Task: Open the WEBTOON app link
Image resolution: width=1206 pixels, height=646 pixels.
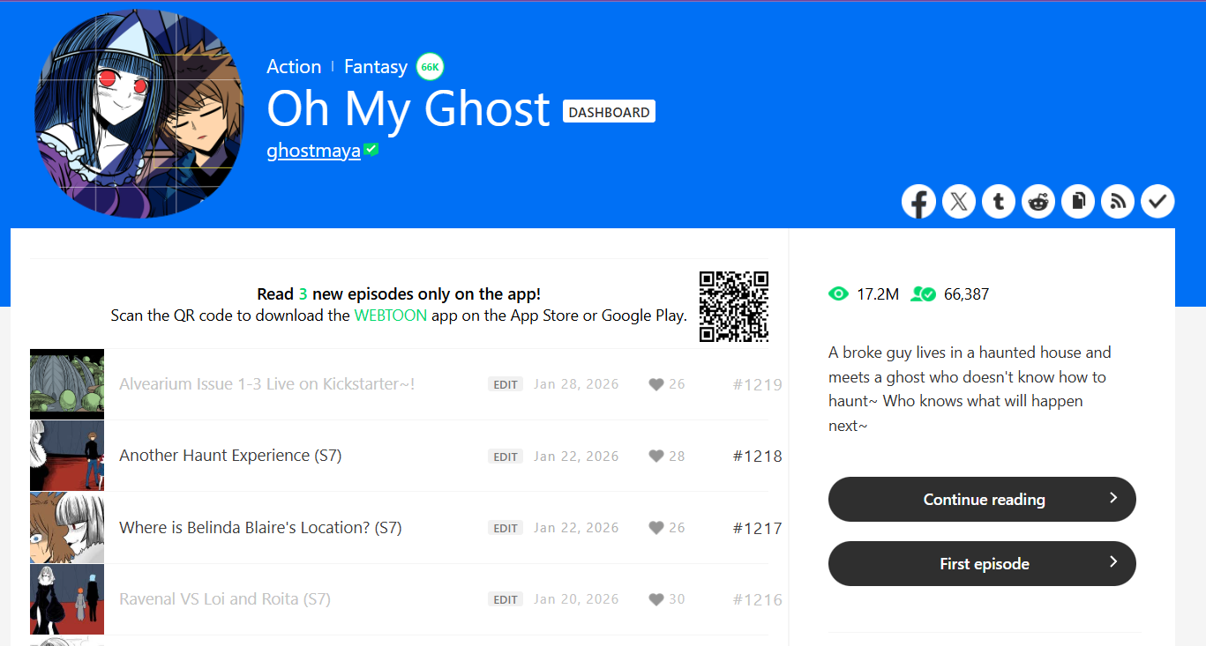Action: pyautogui.click(x=391, y=316)
